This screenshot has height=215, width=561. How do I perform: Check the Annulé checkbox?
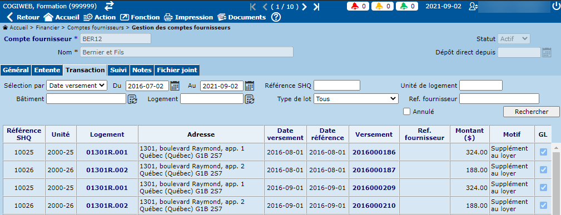[x=406, y=112]
